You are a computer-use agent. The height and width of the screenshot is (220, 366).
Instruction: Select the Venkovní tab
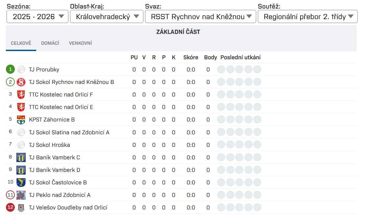pos(80,43)
